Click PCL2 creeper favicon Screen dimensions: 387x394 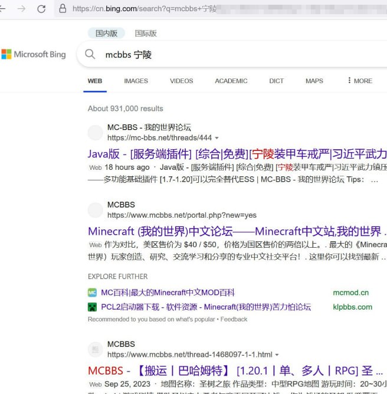coord(92,307)
